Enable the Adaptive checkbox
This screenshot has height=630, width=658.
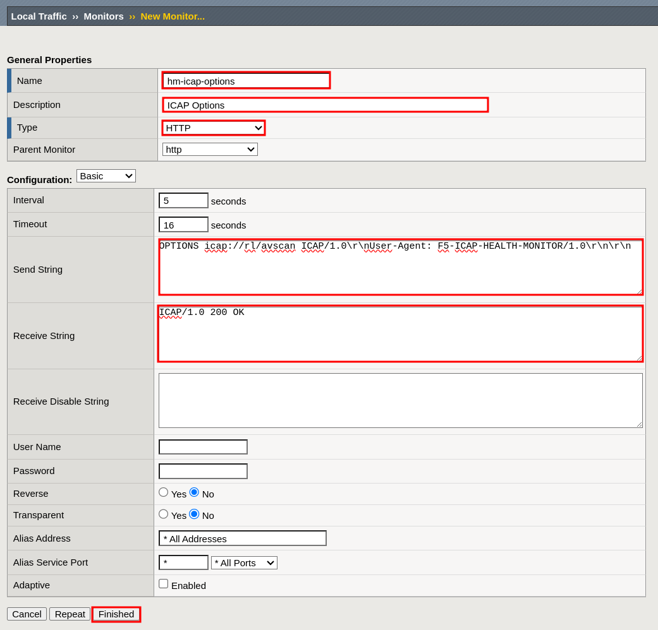(x=164, y=584)
